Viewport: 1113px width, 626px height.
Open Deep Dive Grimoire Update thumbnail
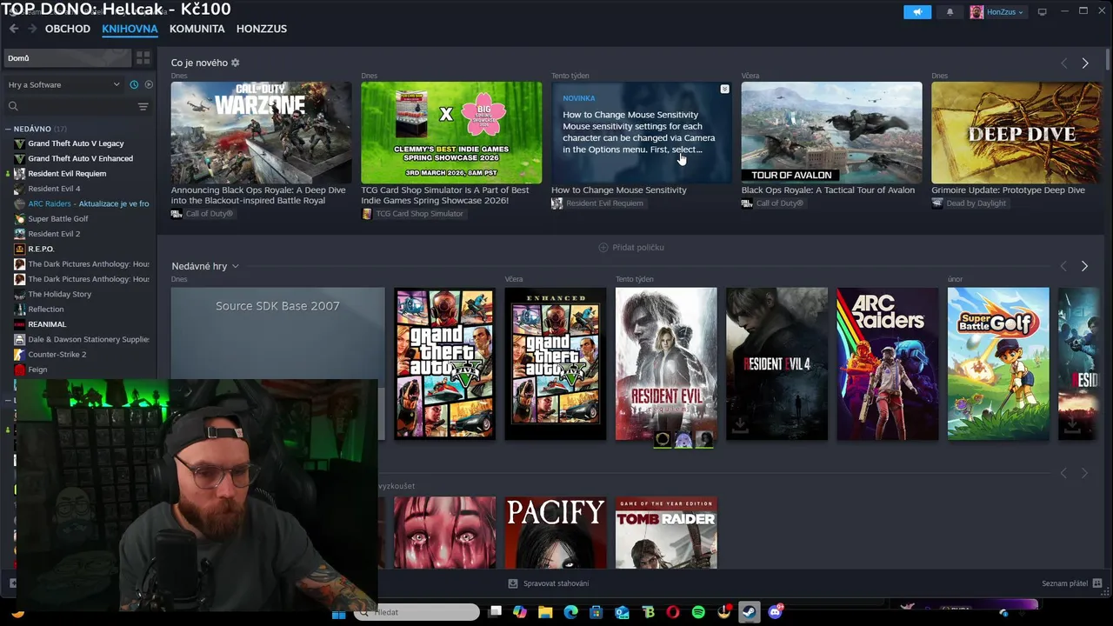(1016, 132)
